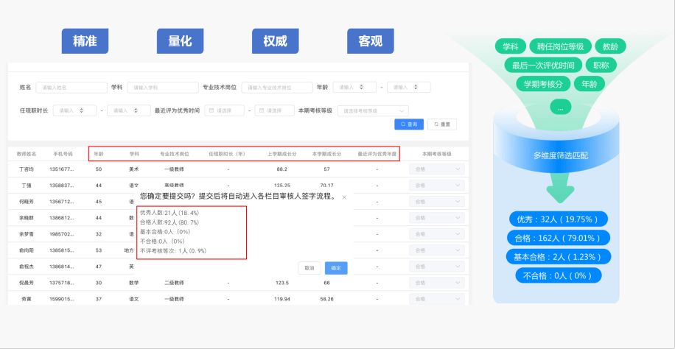This screenshot has width=675, height=349.
Task: Expand the 考核等级 dropdown in 劳寅's row
Action: coord(438,300)
